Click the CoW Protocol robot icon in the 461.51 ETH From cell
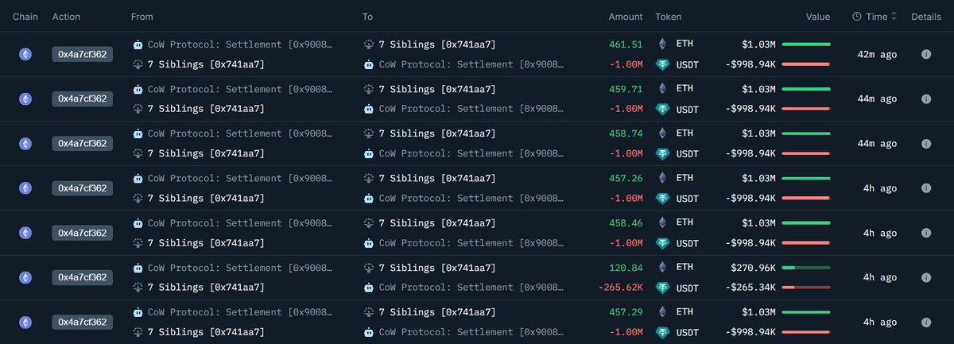Screen dimensions: 954x344 (138, 44)
